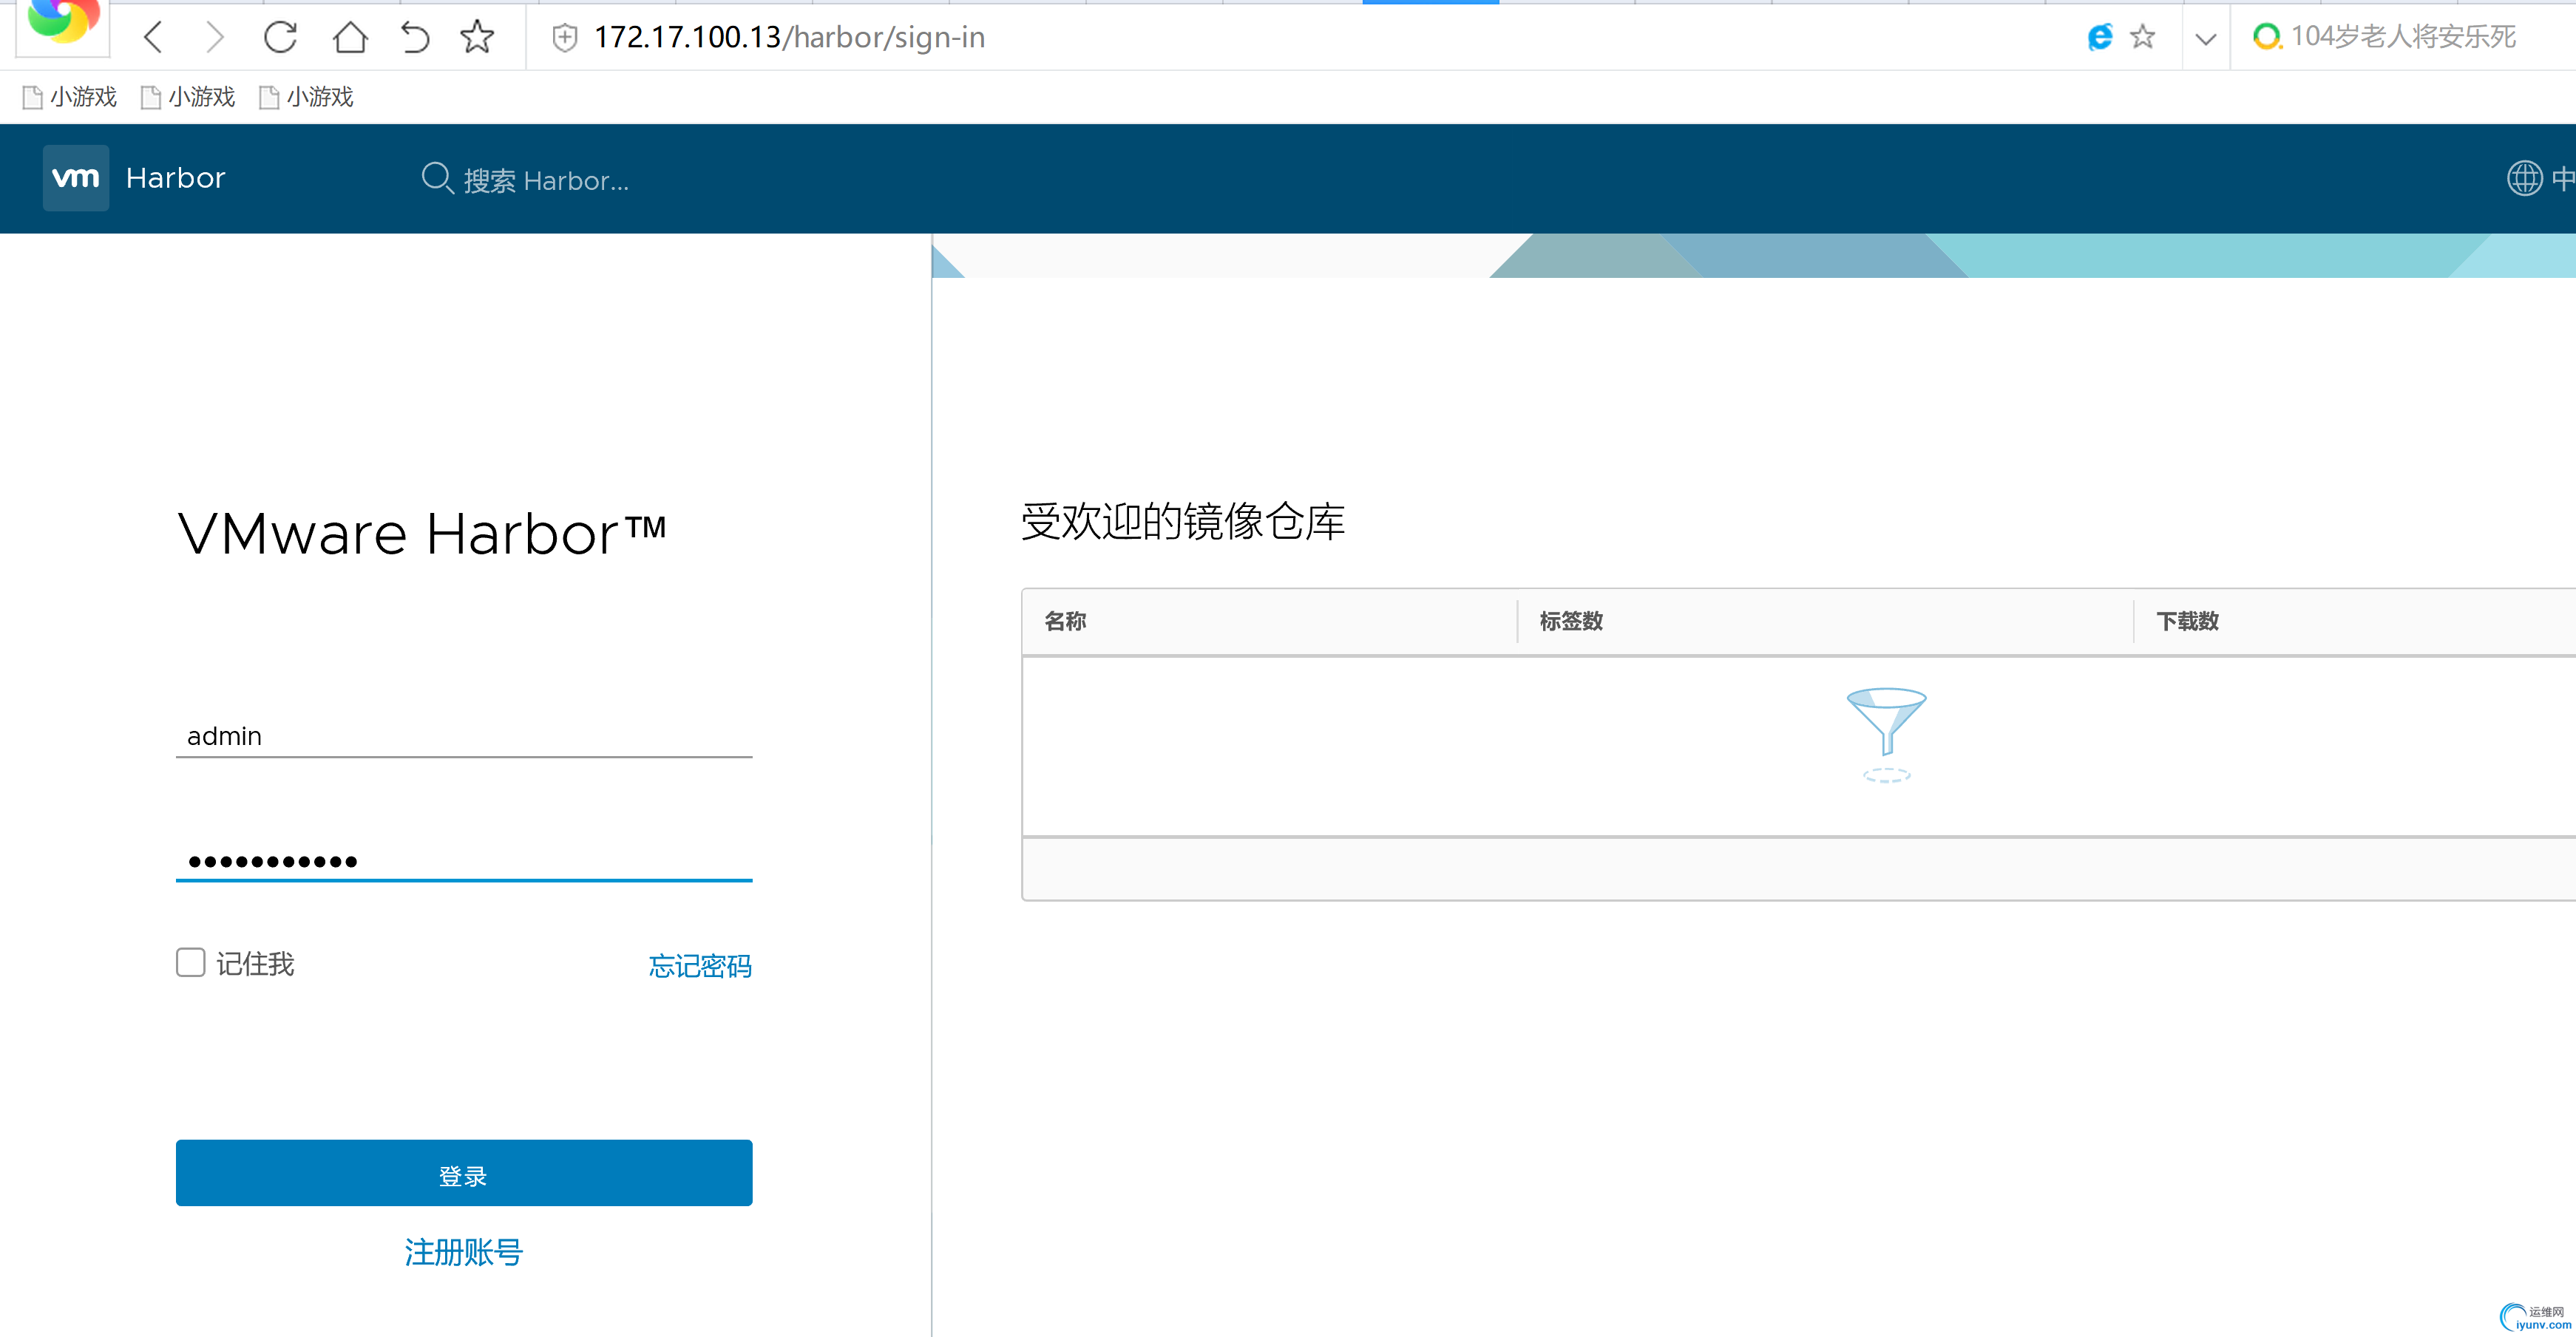This screenshot has width=2576, height=1337.
Task: Click the VMware Harbor vm logo
Action: point(76,178)
